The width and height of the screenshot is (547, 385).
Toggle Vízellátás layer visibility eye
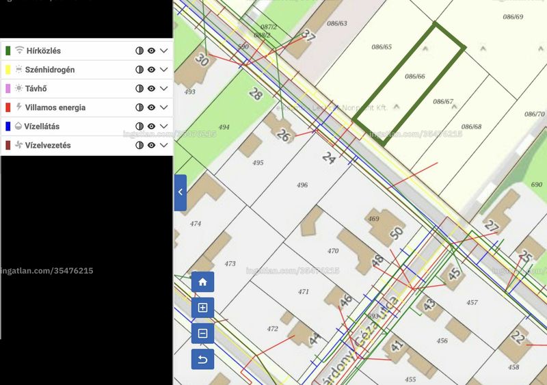point(151,126)
